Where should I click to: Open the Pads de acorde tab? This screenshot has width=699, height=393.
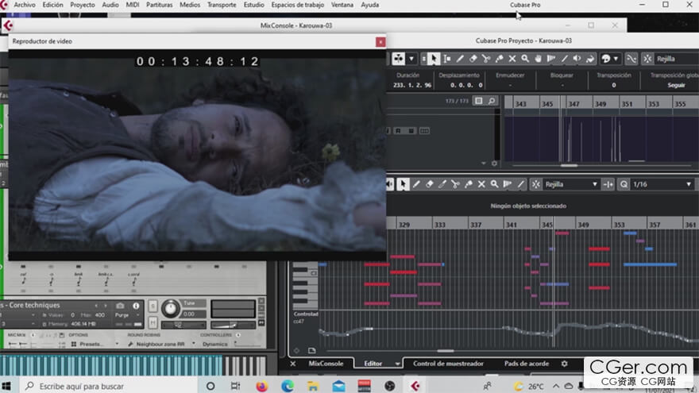click(528, 364)
